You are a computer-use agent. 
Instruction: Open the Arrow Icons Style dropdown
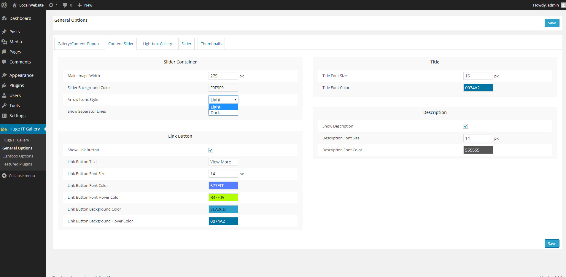click(x=223, y=100)
